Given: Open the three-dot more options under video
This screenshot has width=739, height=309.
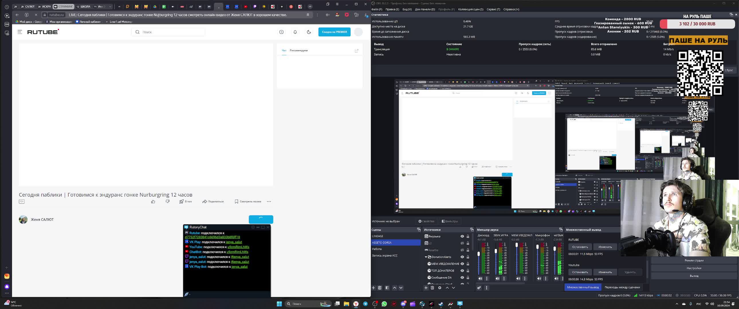Looking at the screenshot, I should point(269,201).
